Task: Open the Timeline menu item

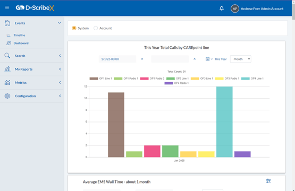Action: pyautogui.click(x=19, y=35)
